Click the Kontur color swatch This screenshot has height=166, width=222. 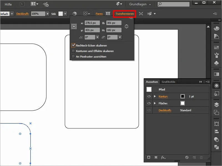(182, 96)
